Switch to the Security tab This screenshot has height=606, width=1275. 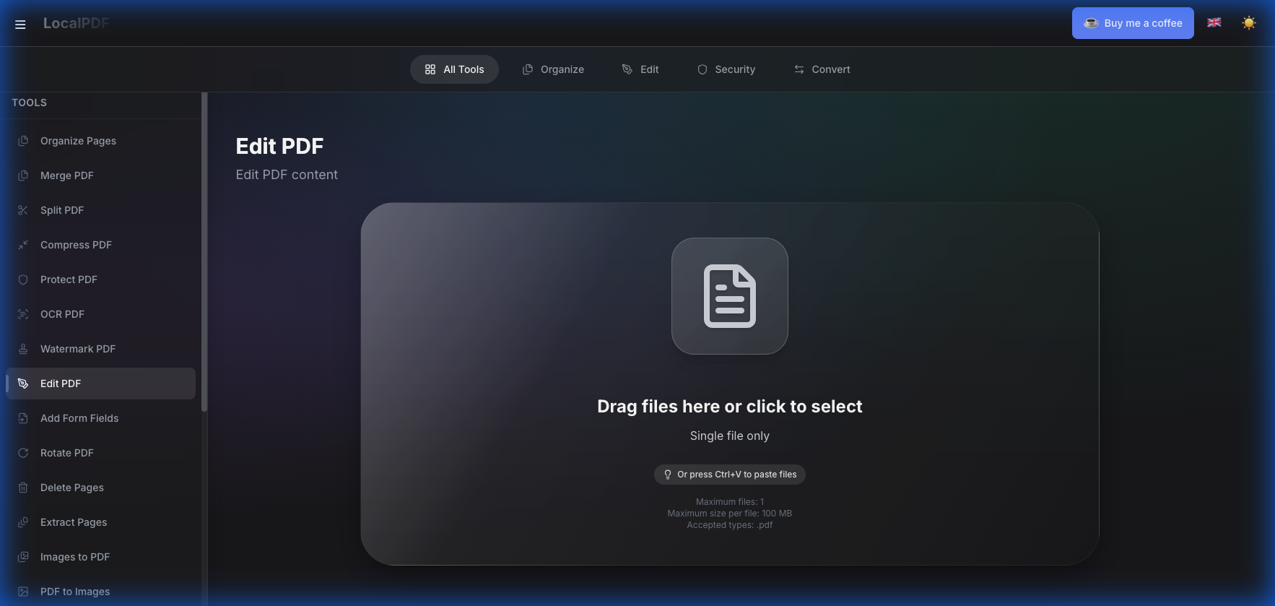click(726, 69)
